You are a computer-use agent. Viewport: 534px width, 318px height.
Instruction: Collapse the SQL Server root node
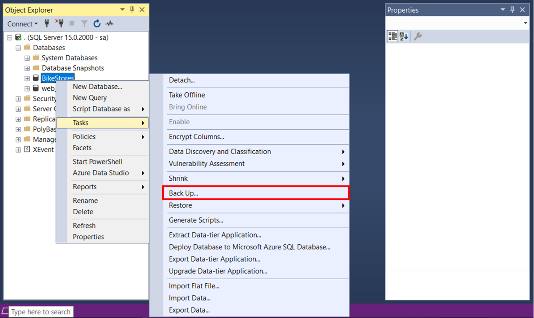point(9,38)
